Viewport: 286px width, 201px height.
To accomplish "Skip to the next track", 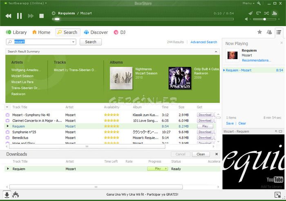I will pyautogui.click(x=31, y=16).
